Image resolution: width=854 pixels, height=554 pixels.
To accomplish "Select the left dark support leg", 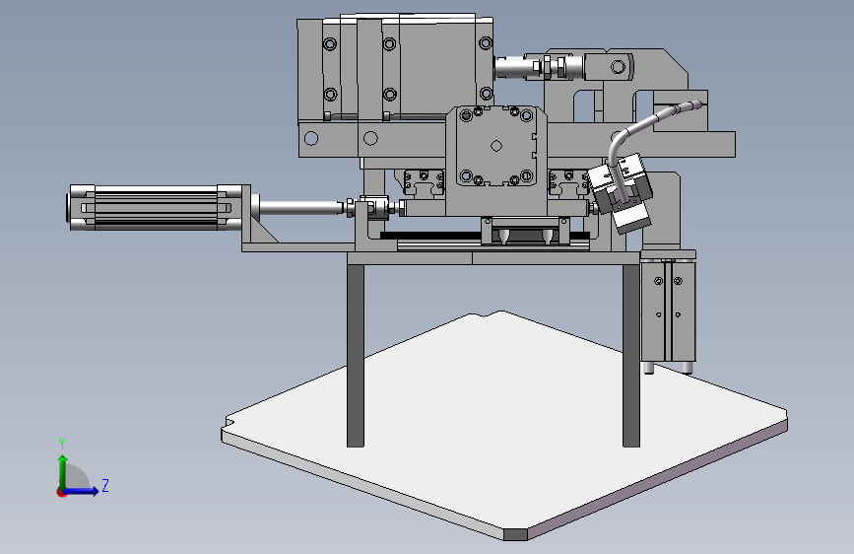I will tap(356, 356).
